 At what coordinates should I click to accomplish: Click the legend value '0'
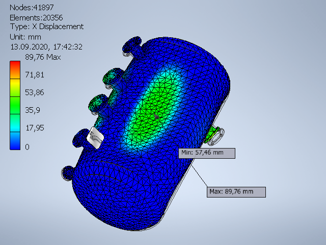pyautogui.click(x=27, y=147)
